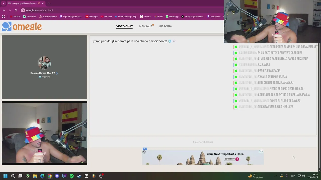Viewport: 321px width, 180px height.
Task: Click the name Kevin Alexis Go, 27
Action: pyautogui.click(x=43, y=73)
